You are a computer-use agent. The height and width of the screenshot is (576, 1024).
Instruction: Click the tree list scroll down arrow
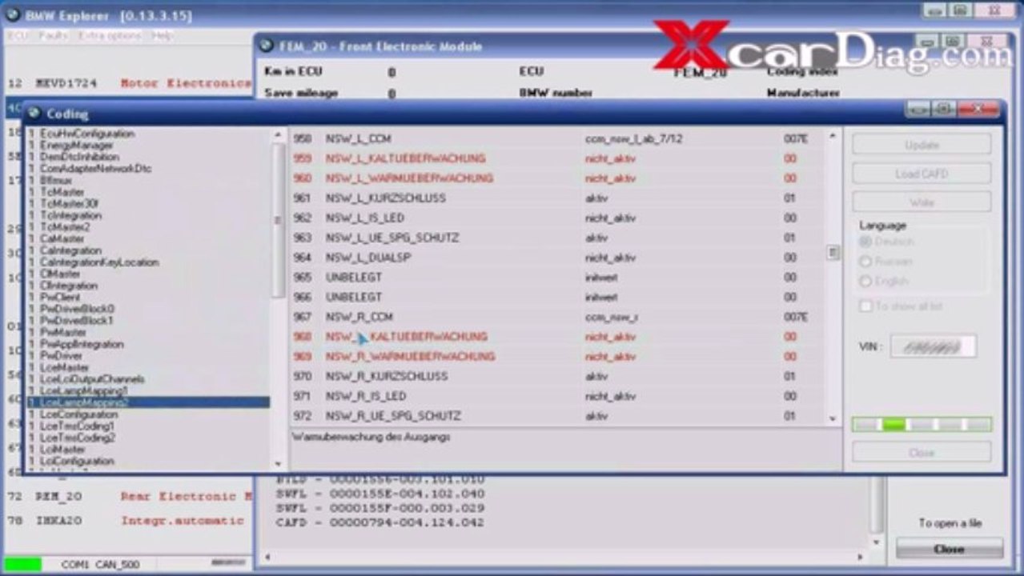tap(278, 463)
